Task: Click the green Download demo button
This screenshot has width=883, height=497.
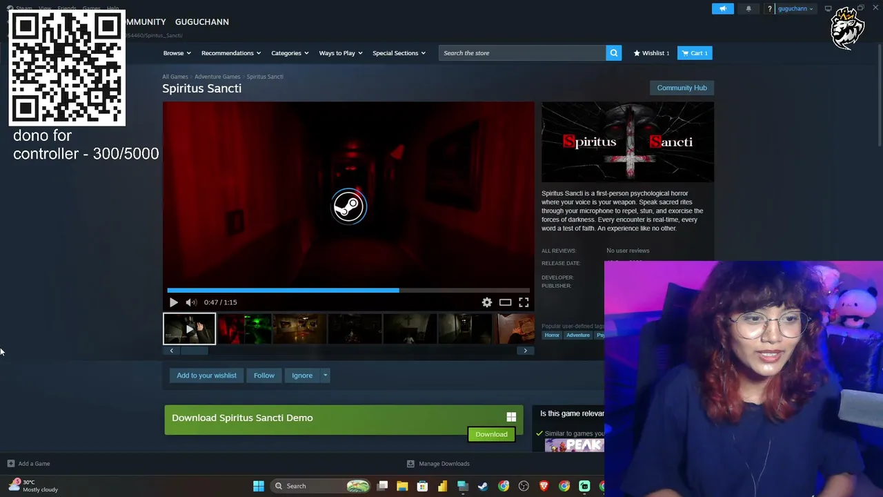Action: [491, 434]
